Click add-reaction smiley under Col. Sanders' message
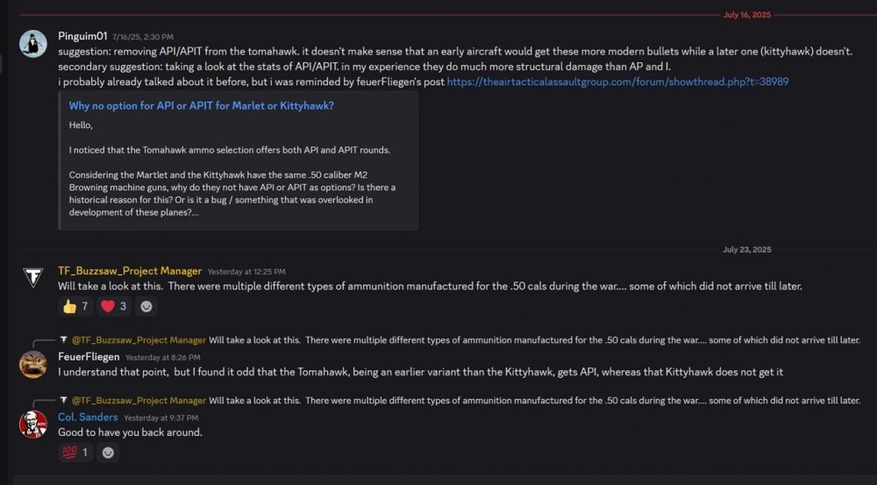Image resolution: width=877 pixels, height=485 pixels. [x=108, y=453]
